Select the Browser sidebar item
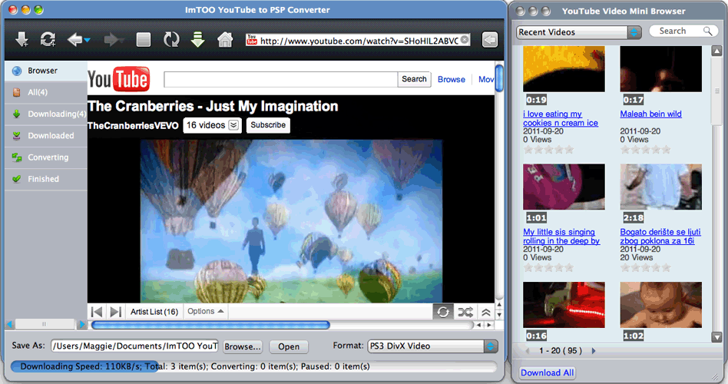 (x=46, y=71)
